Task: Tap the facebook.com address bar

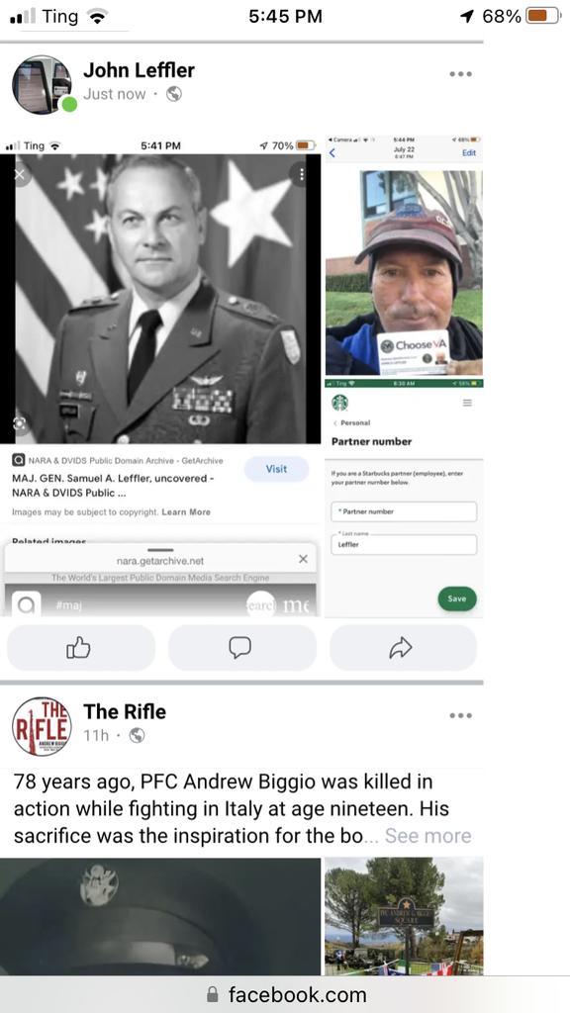Action: pyautogui.click(x=285, y=994)
